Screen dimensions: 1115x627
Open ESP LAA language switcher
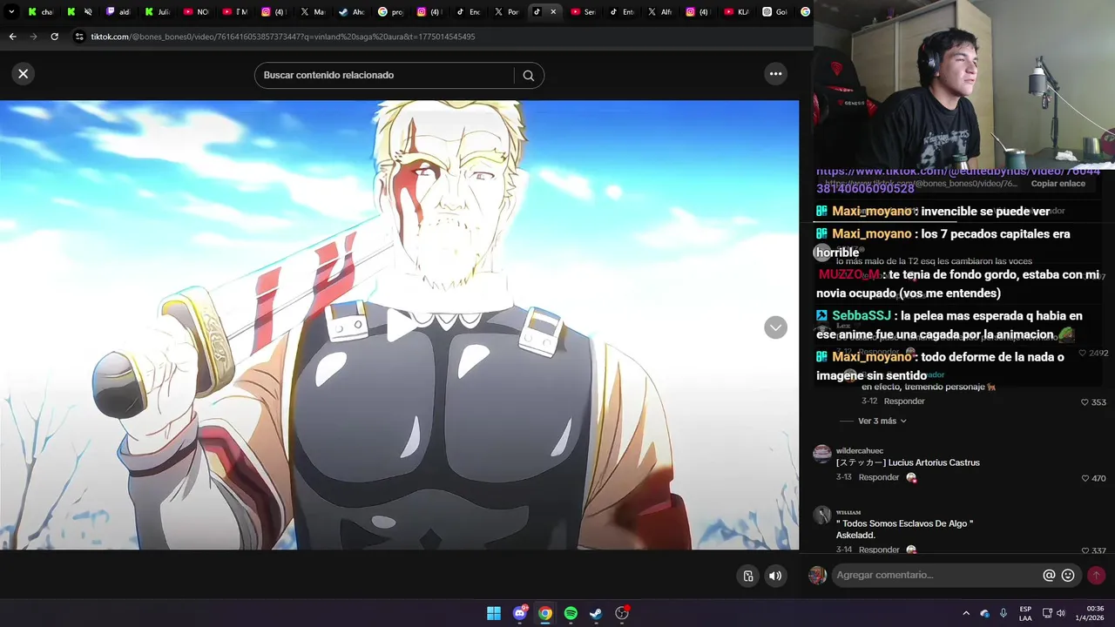point(1025,613)
